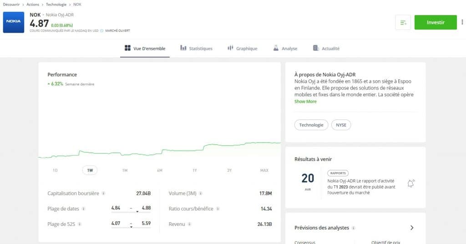The height and width of the screenshot is (244, 466).
Task: Click the Plage de 52S range marker
Action: [x=131, y=227]
